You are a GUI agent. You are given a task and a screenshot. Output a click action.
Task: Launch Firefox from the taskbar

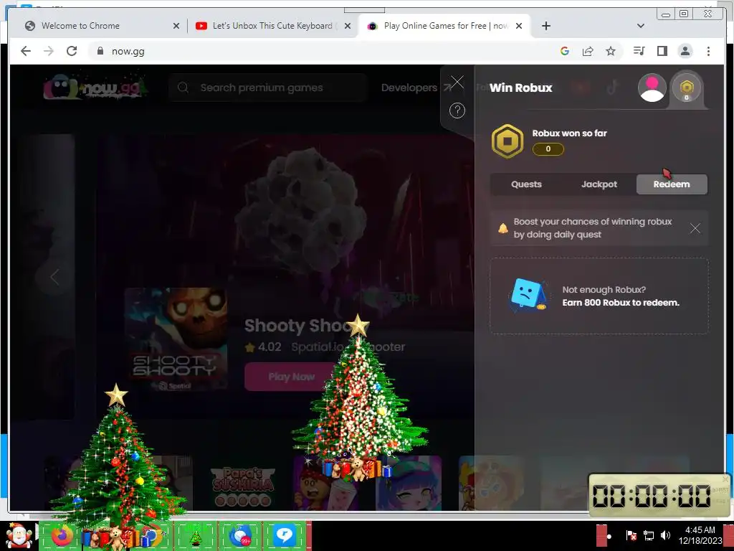(x=62, y=535)
